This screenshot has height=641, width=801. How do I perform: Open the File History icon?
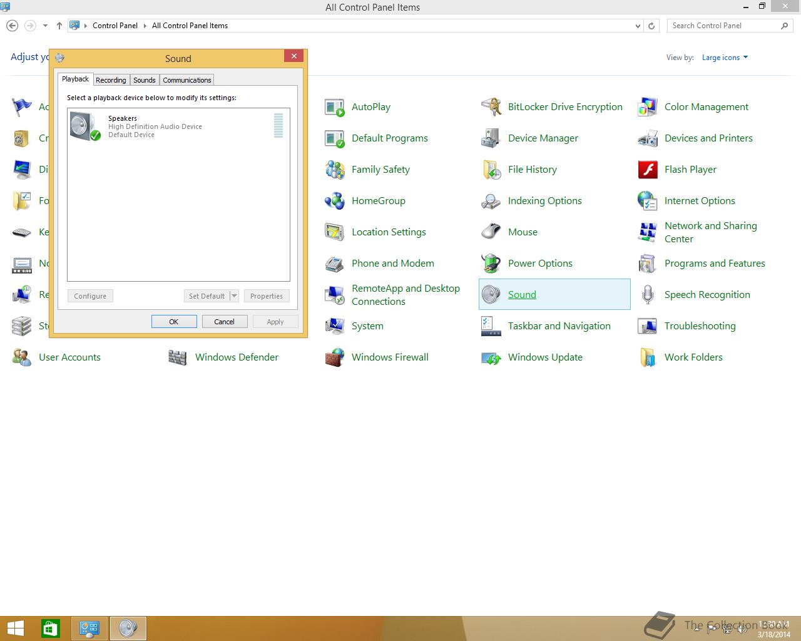491,170
